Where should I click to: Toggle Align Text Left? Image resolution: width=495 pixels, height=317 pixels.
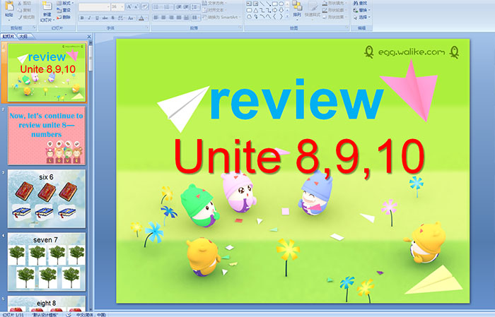click(x=156, y=18)
